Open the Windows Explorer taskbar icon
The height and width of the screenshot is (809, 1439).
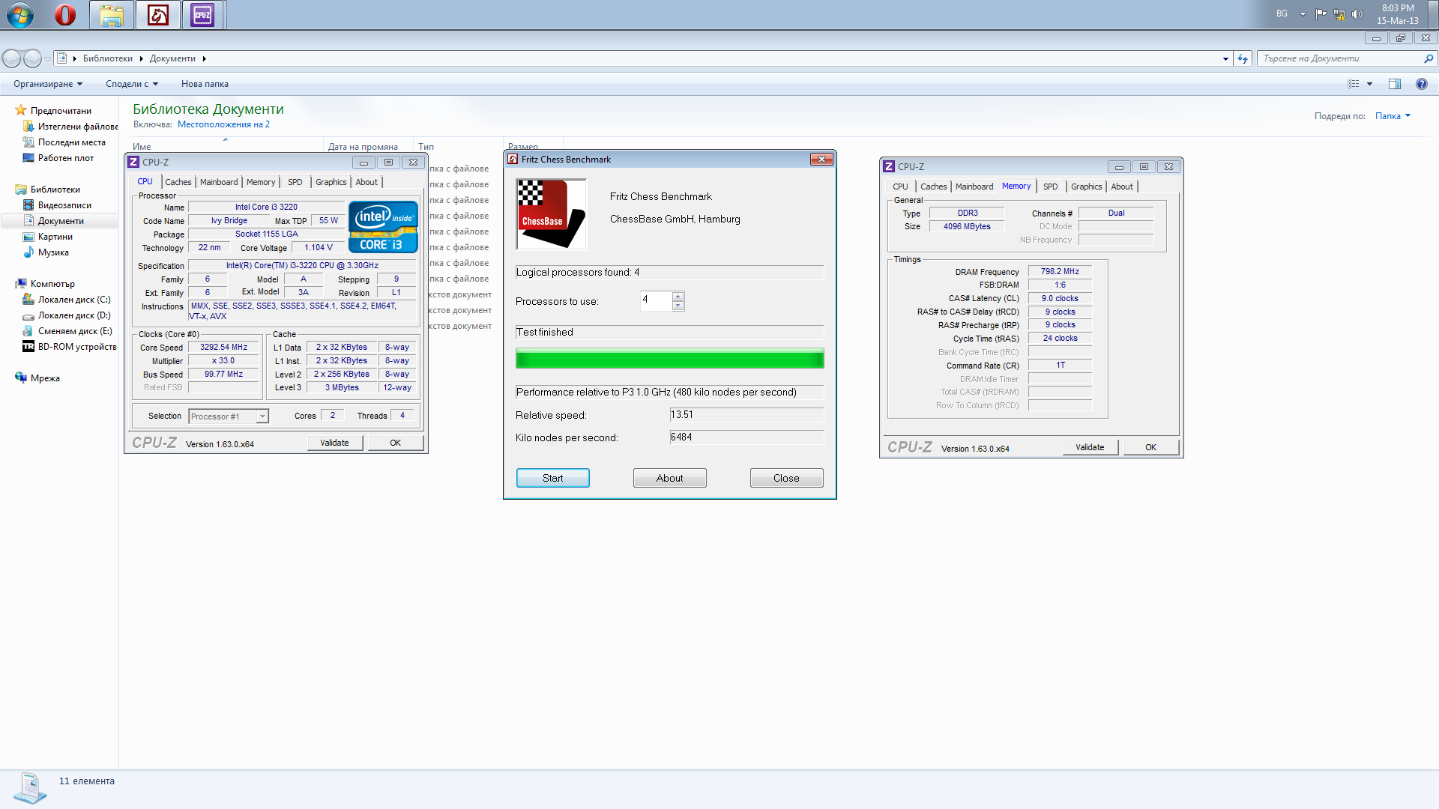tap(112, 15)
